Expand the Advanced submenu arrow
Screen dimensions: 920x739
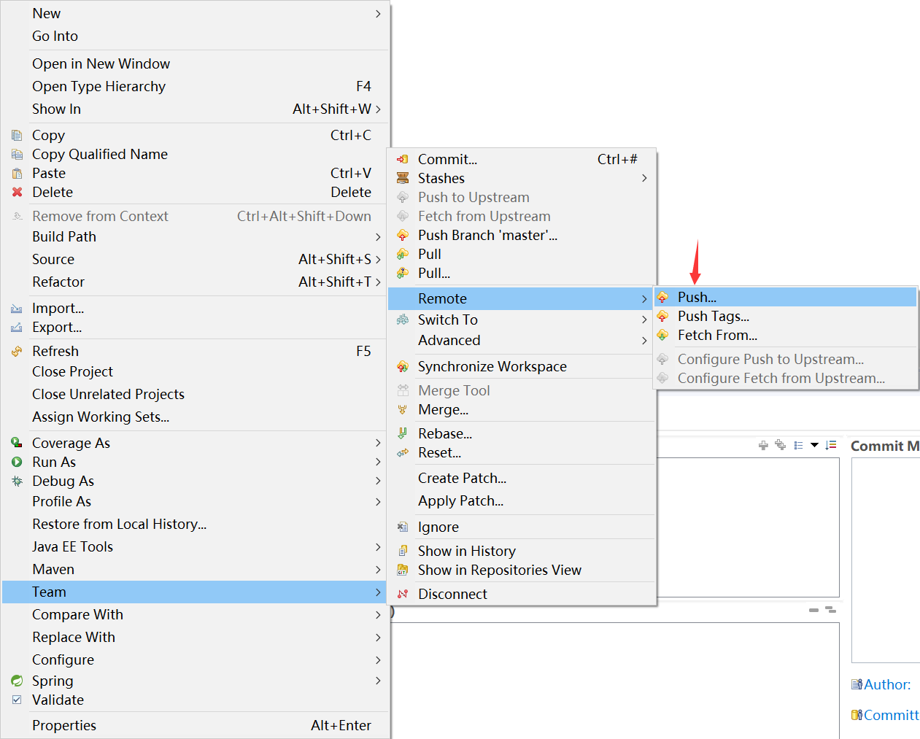click(x=644, y=341)
